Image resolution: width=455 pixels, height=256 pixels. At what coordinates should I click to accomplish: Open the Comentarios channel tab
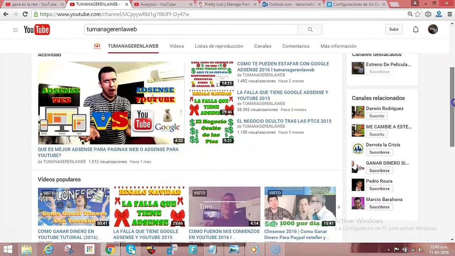296,46
